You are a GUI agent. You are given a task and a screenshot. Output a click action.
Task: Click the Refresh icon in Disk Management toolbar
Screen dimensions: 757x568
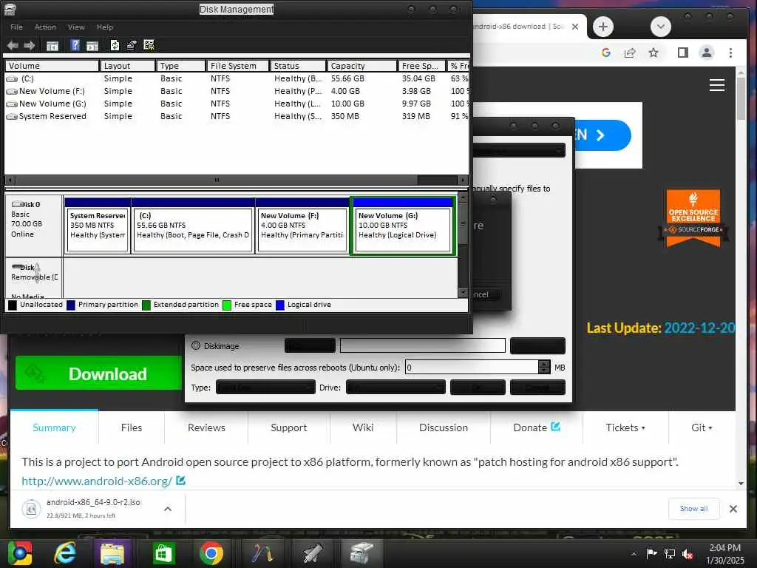pos(115,45)
